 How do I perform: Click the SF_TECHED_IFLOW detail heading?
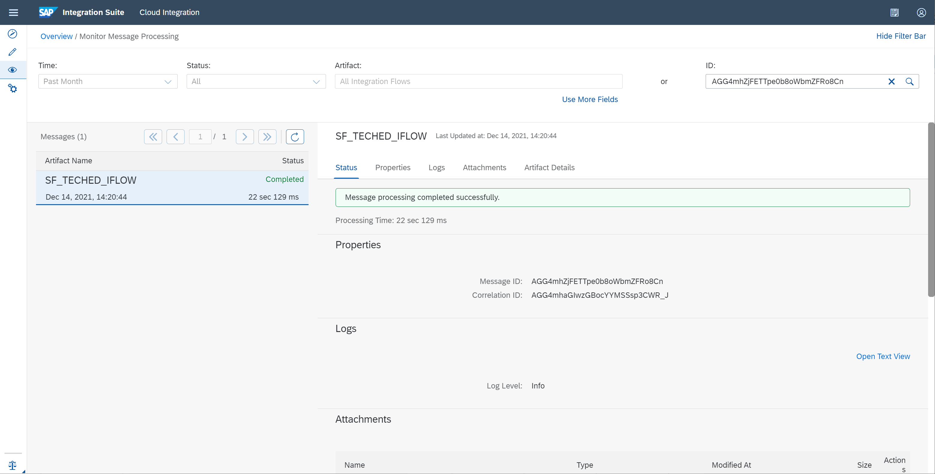coord(381,136)
